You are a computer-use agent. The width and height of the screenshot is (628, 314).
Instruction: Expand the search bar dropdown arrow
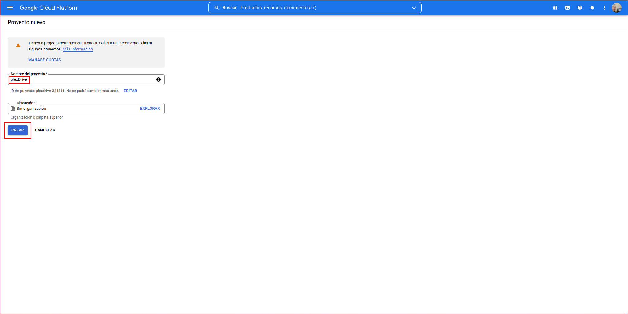pos(414,8)
